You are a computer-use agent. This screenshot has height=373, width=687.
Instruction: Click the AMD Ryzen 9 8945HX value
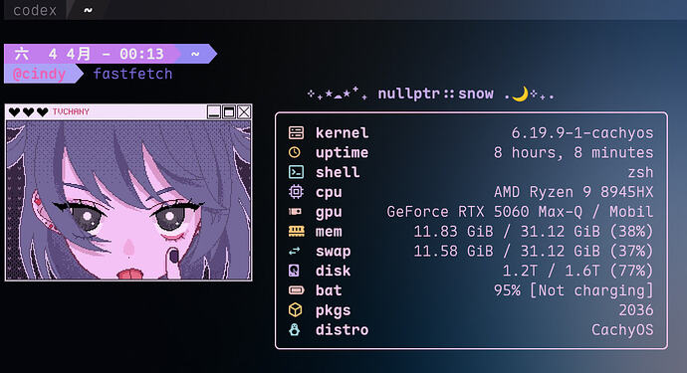pyautogui.click(x=573, y=192)
